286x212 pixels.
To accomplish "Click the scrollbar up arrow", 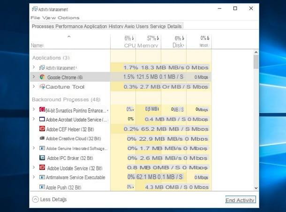I will click(x=256, y=53).
